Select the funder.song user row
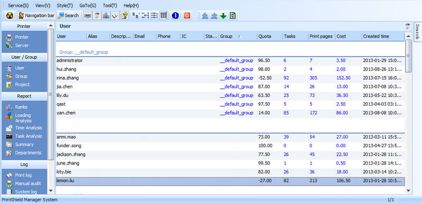 230,146
